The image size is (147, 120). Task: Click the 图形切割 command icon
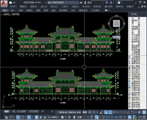pos(130,79)
